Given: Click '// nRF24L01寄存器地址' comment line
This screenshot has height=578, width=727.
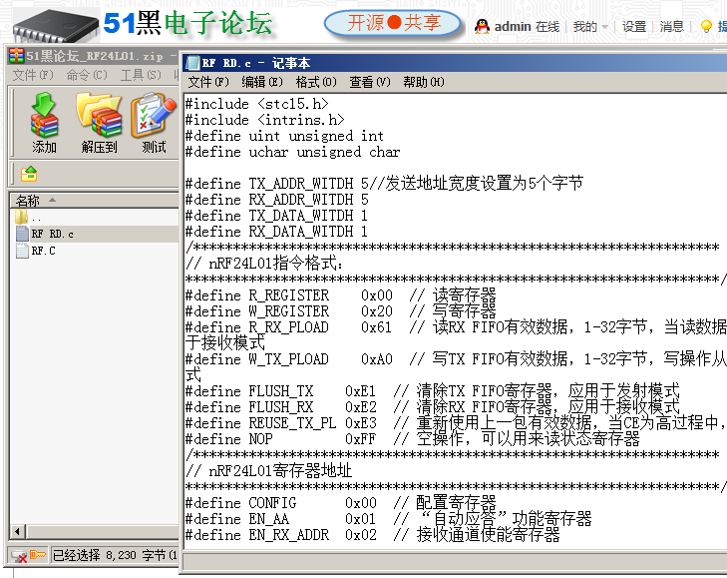Looking at the screenshot, I should [x=269, y=471].
